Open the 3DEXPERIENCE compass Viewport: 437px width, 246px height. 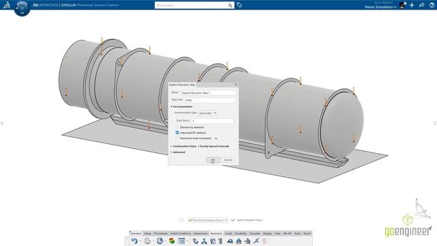(x=22, y=8)
